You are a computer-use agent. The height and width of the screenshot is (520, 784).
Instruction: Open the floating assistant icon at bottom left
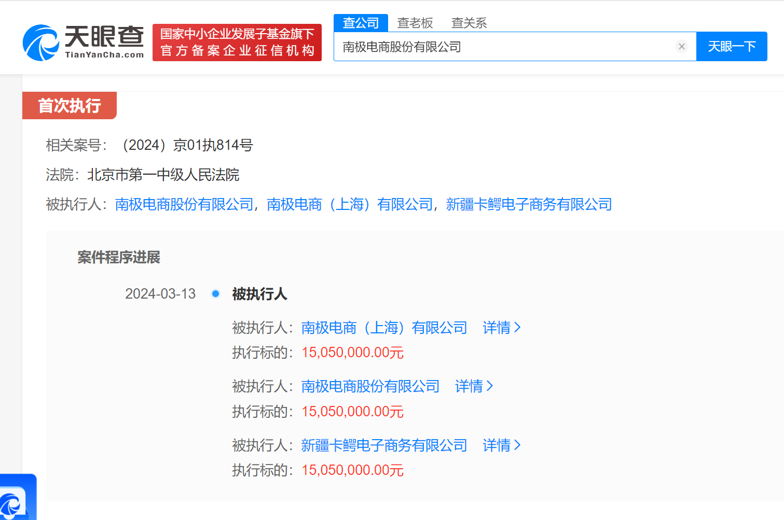(x=17, y=498)
